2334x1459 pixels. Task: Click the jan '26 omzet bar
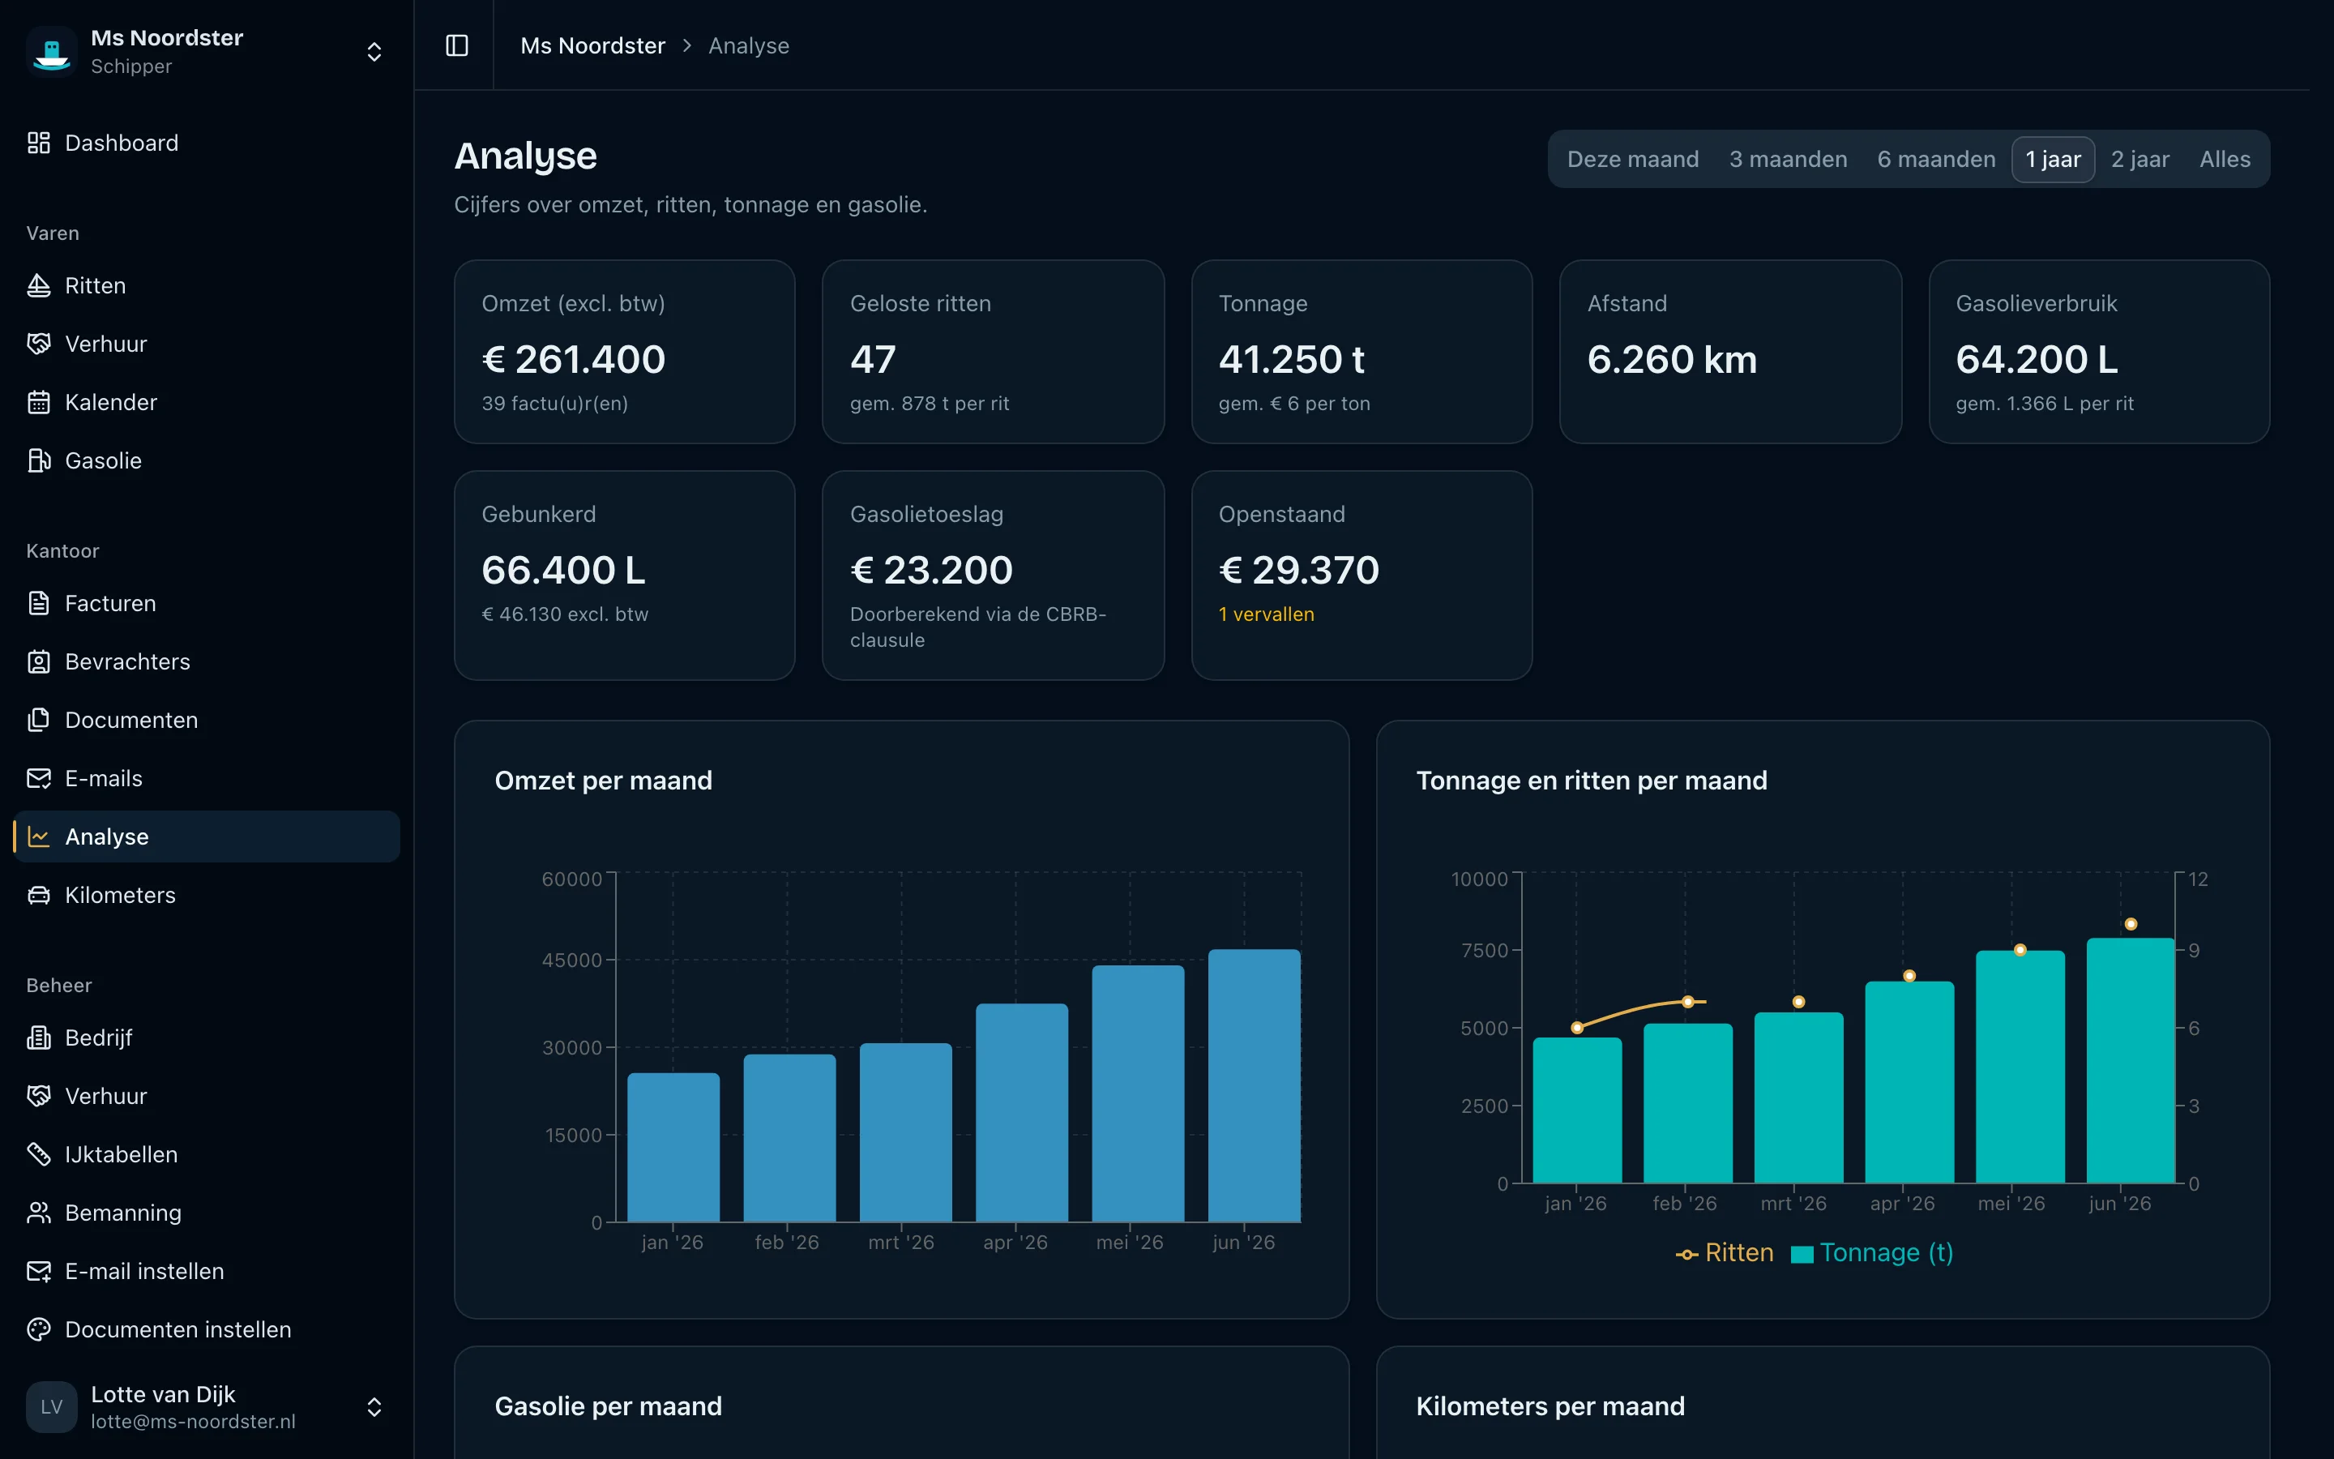(x=673, y=1147)
